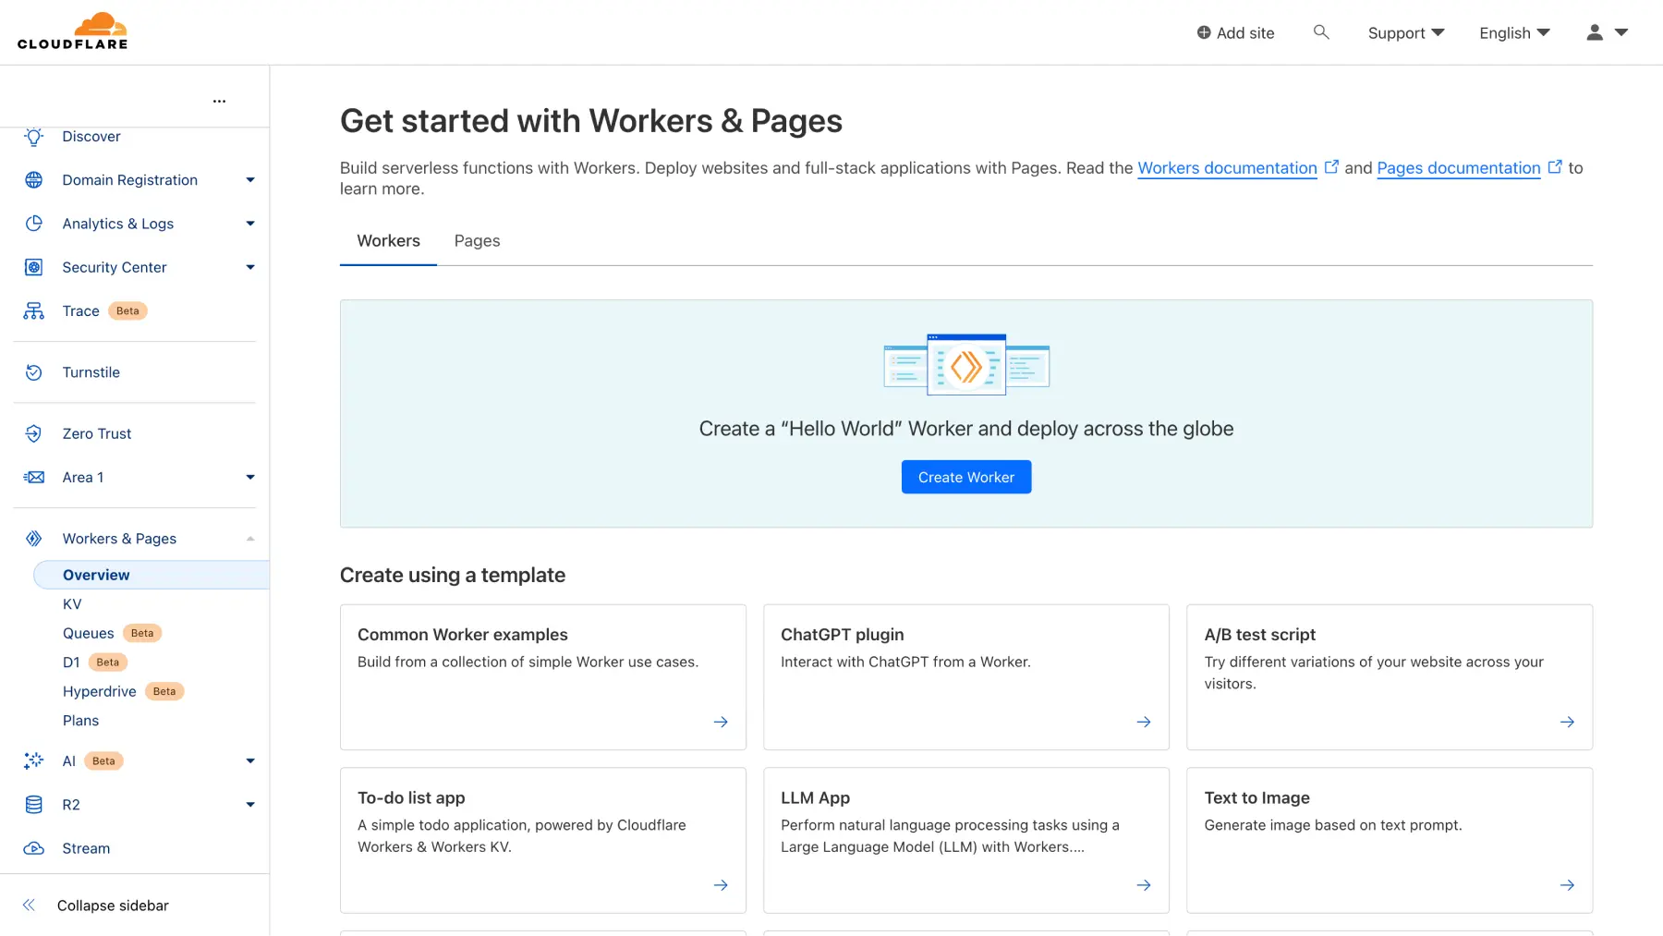Open the A/B test script template card

coord(1390,677)
